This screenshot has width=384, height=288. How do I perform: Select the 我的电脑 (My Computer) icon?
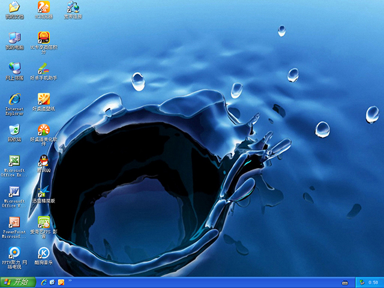[14, 38]
